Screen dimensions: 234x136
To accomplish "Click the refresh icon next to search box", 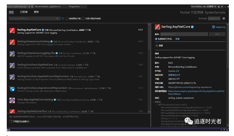I will (x=63, y=18).
